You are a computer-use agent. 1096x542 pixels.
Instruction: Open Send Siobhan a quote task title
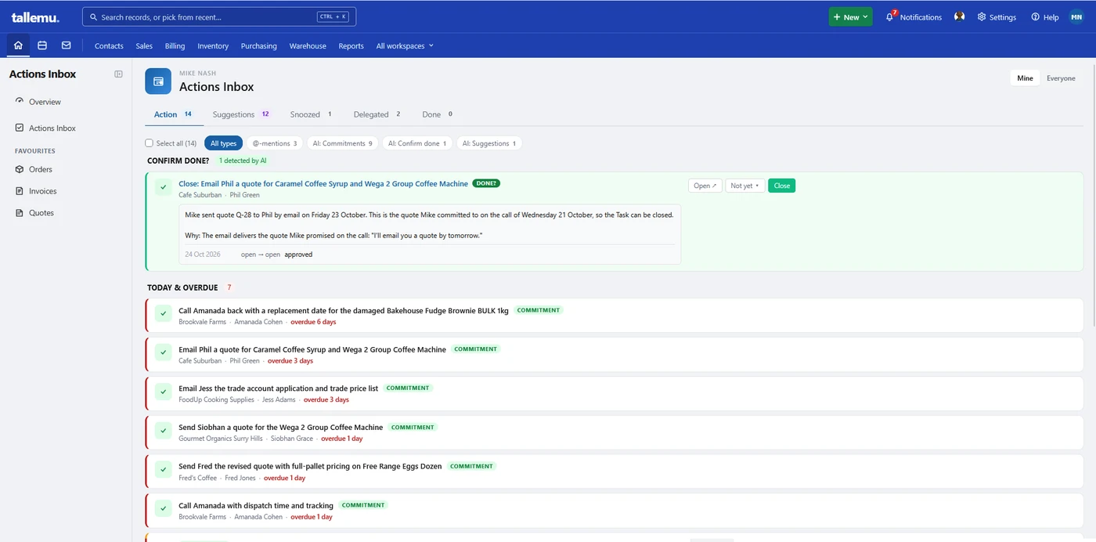tap(280, 428)
